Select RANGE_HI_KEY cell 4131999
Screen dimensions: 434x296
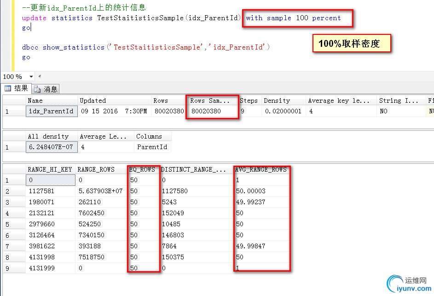click(x=50, y=268)
